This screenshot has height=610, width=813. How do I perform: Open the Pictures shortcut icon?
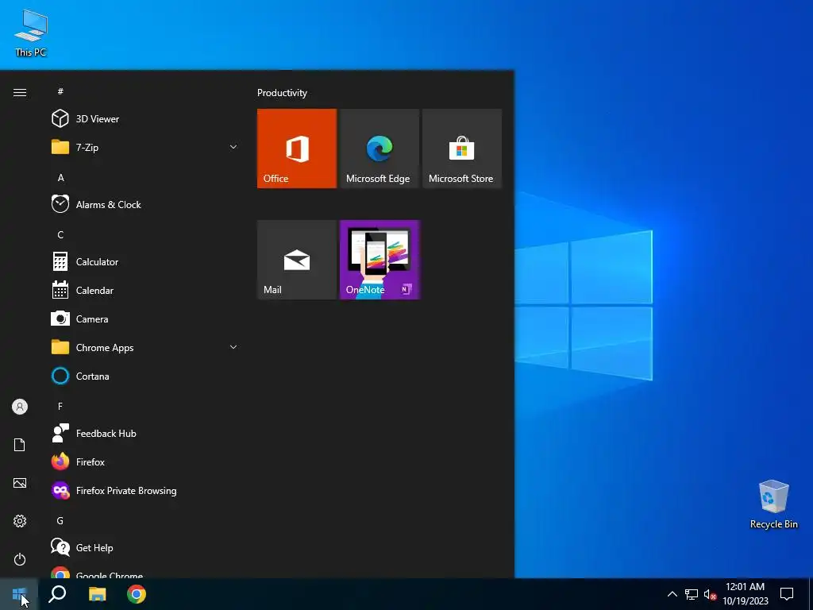click(x=20, y=483)
